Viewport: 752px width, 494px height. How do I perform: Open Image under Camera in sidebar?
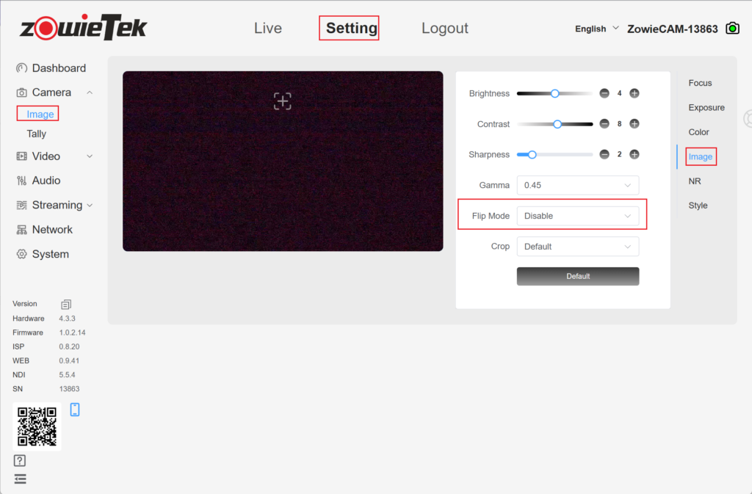[x=40, y=114]
